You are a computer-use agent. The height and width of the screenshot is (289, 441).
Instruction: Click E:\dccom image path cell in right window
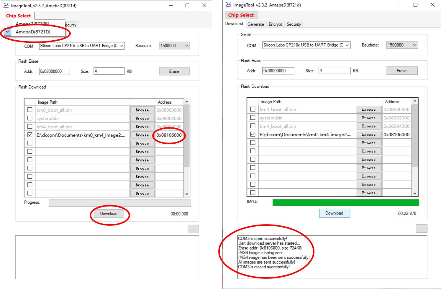[307, 134]
